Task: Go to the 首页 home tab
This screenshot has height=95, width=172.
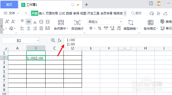Action: (9, 5)
